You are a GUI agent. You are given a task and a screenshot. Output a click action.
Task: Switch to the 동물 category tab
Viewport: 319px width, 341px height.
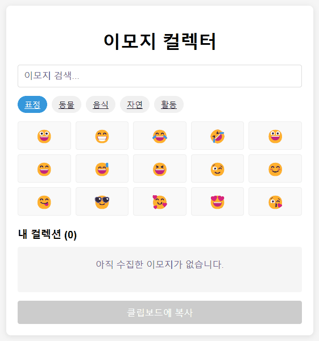coord(67,104)
